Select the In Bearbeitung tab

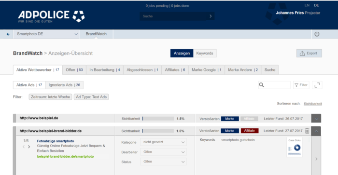105,70
